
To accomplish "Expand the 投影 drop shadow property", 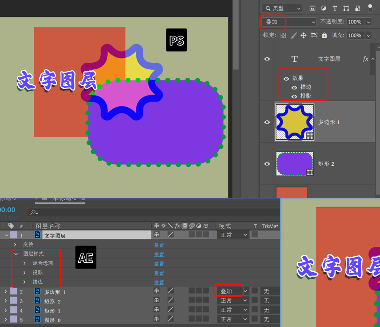I will coord(24,273).
